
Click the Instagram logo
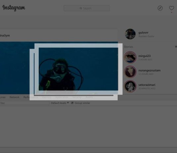click(14, 8)
